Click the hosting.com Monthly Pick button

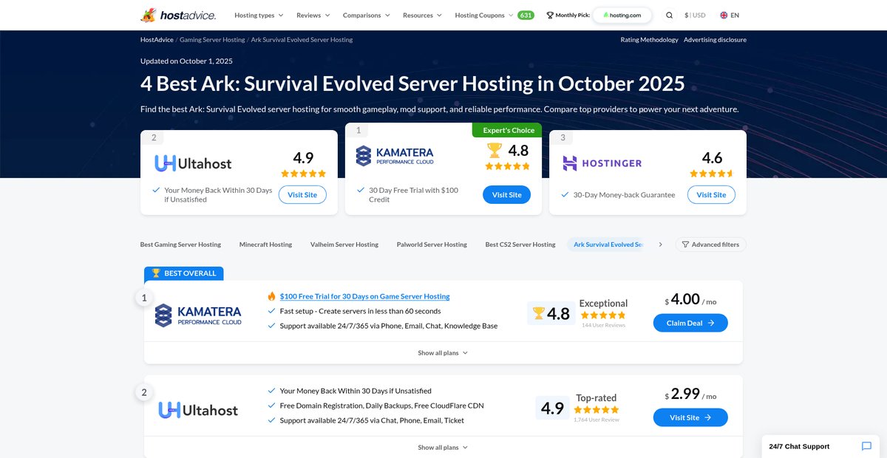click(x=622, y=15)
